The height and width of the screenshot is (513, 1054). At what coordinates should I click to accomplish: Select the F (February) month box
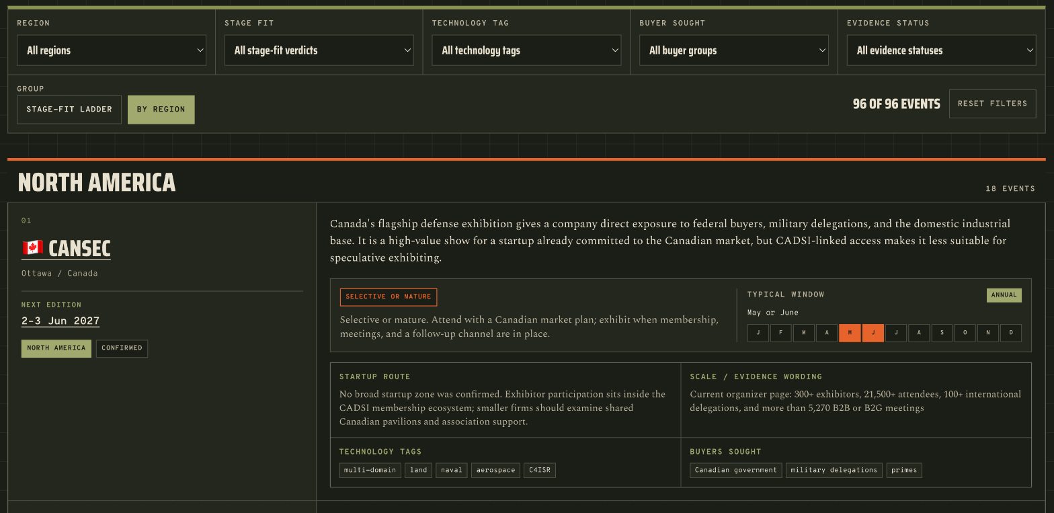point(781,333)
